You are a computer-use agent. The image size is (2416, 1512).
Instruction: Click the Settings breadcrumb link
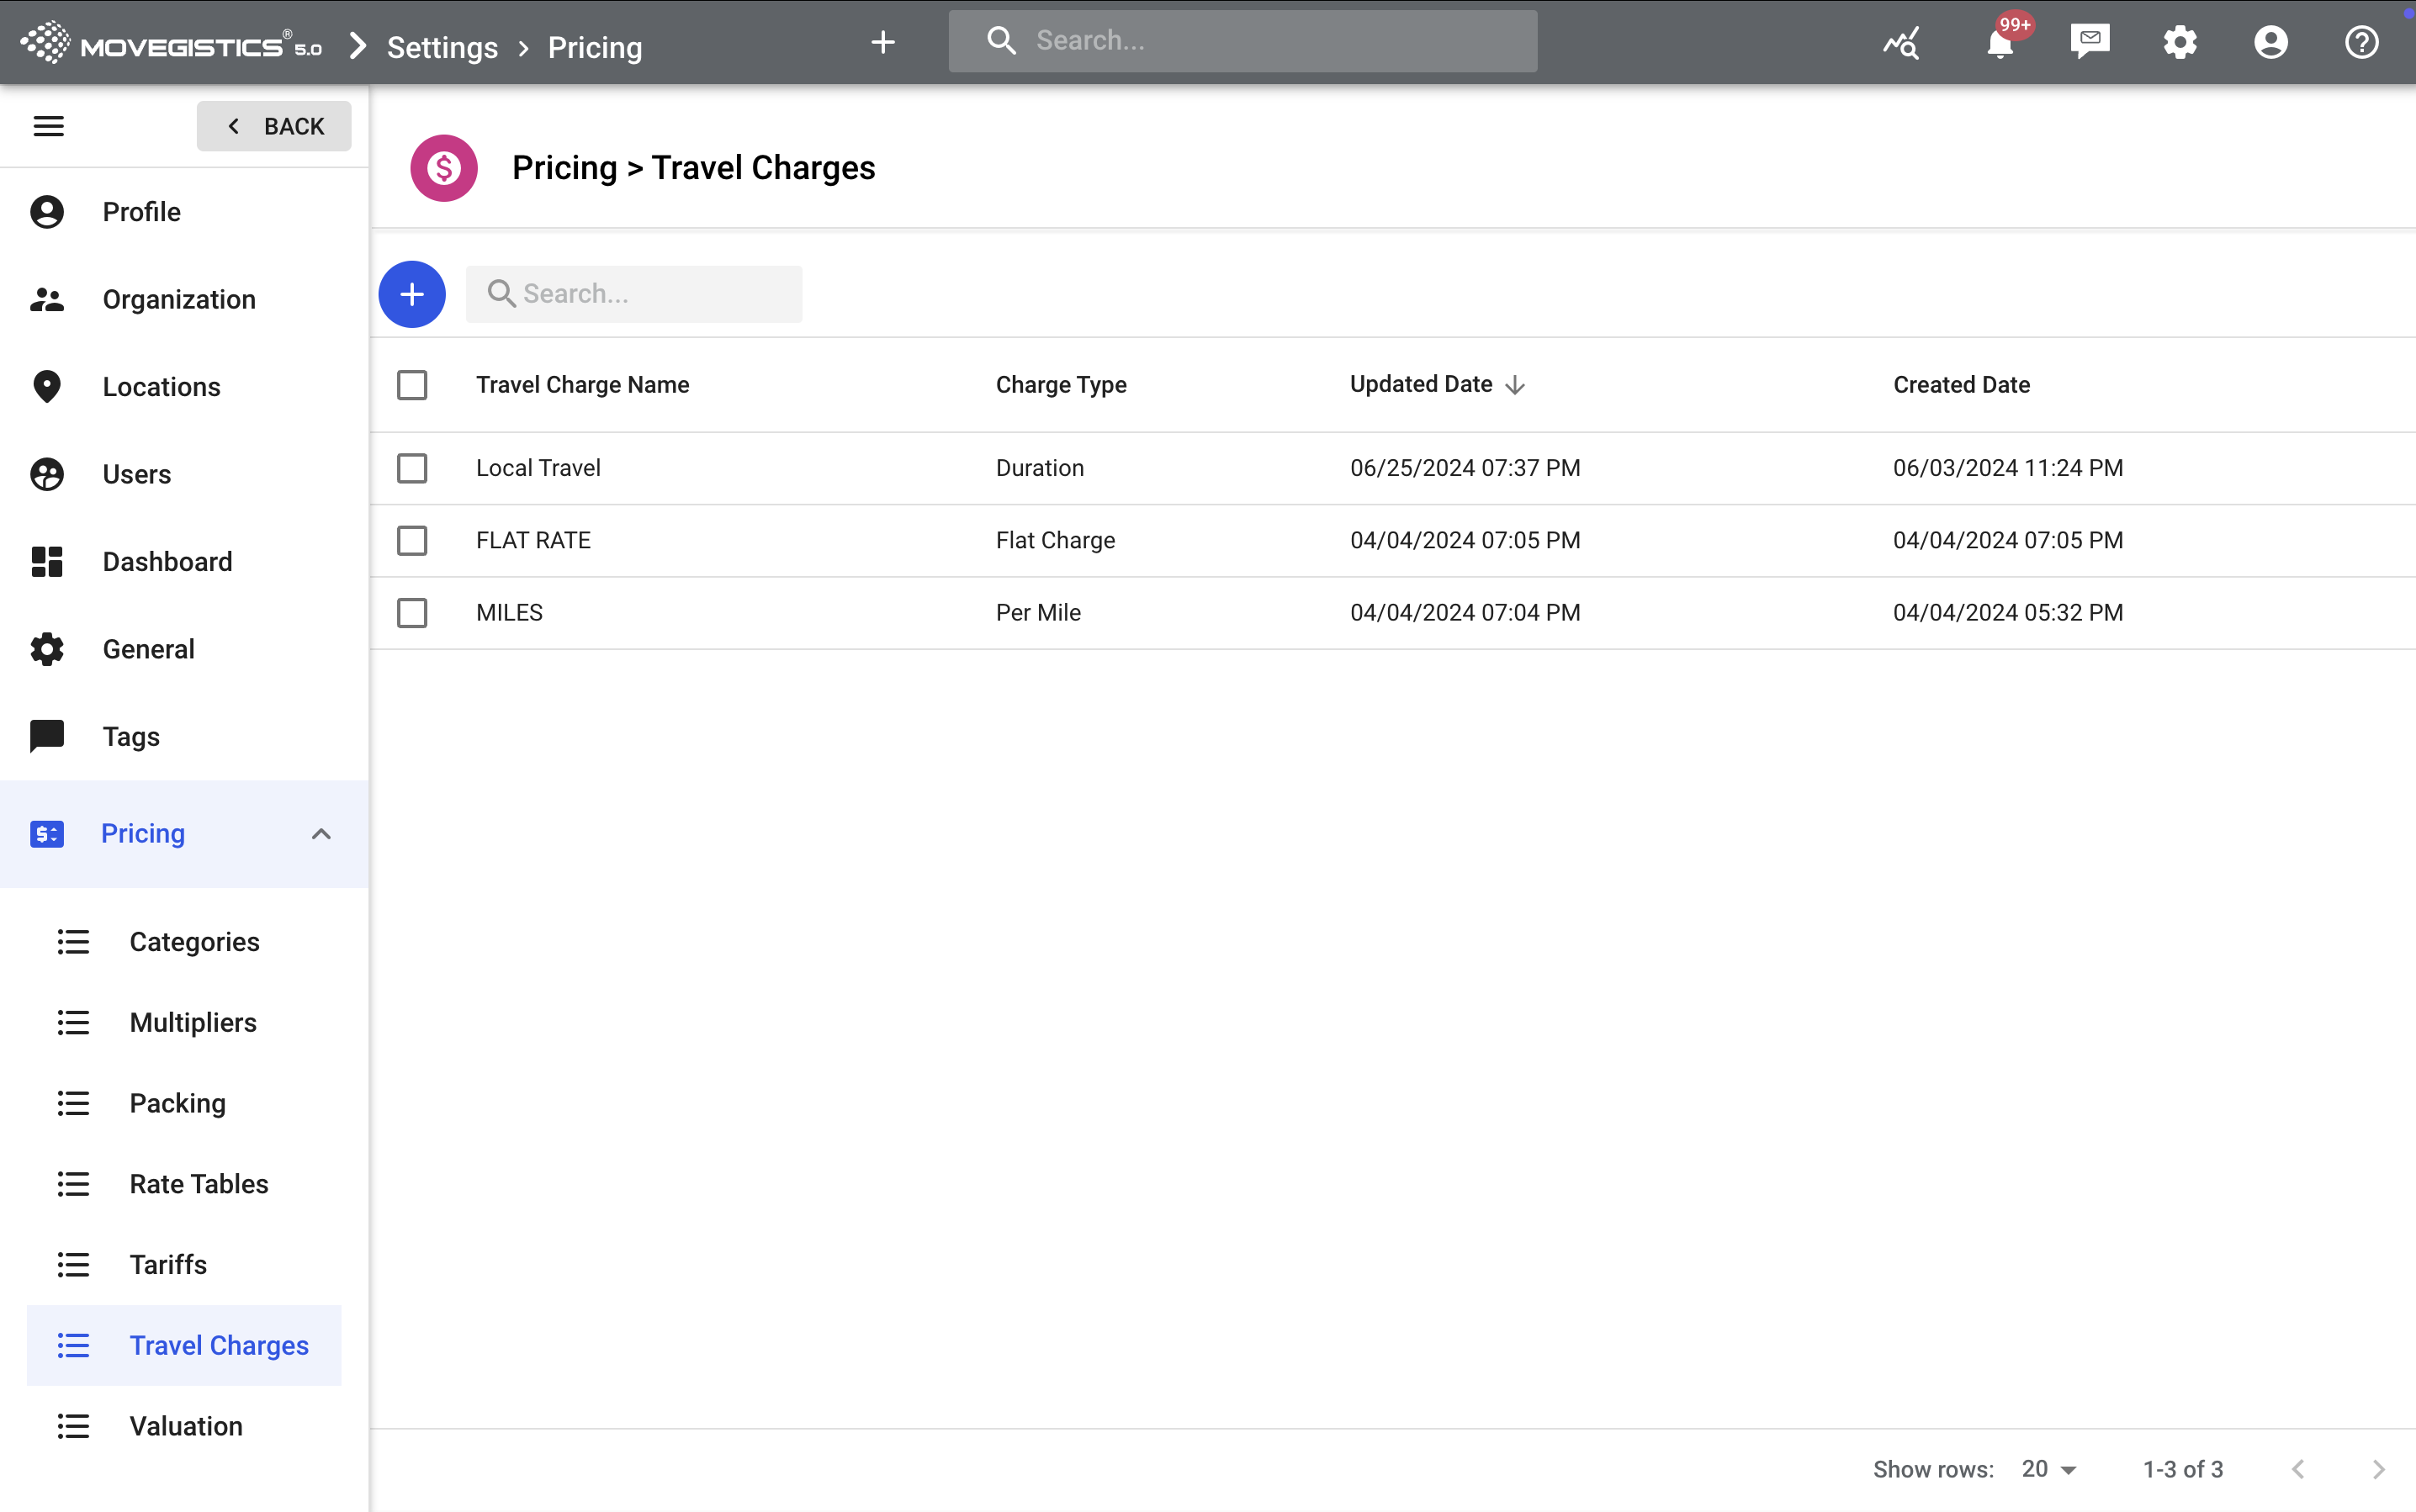point(442,47)
